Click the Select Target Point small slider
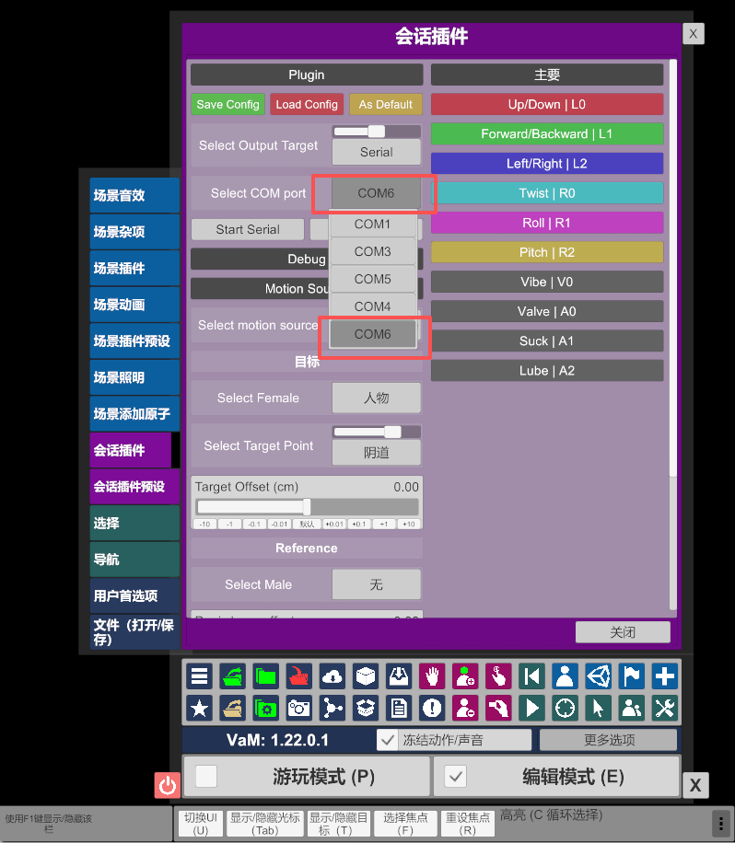The image size is (735, 843). [377, 432]
